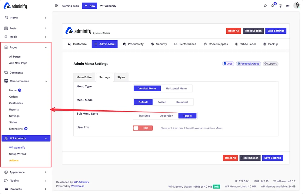Click the WP Adminify sidebar icon
Viewport: 303px width, 194px height.
point(6,138)
